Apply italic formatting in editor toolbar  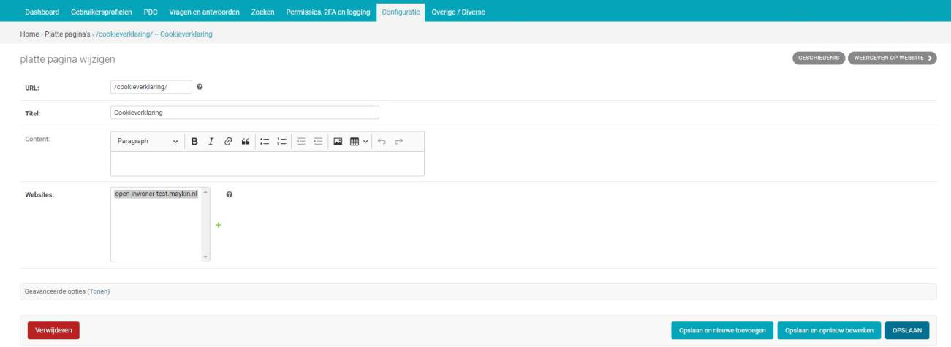[211, 141]
